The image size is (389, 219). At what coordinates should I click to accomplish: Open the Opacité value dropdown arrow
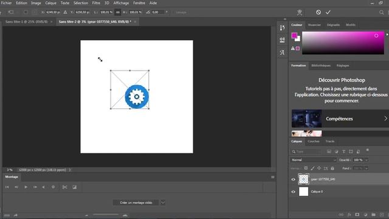coord(367,160)
